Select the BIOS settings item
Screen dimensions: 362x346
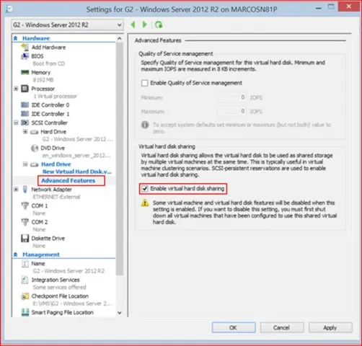(x=37, y=56)
